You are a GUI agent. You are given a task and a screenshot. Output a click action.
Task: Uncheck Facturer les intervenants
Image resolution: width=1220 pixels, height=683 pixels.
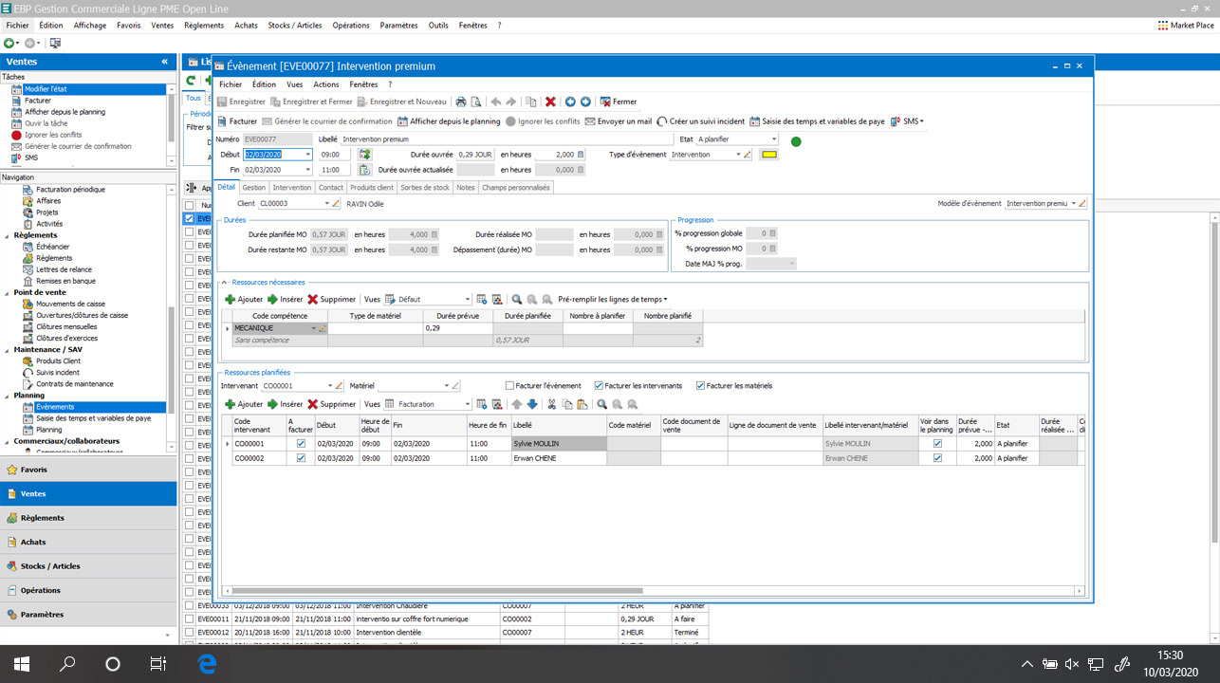pyautogui.click(x=599, y=386)
